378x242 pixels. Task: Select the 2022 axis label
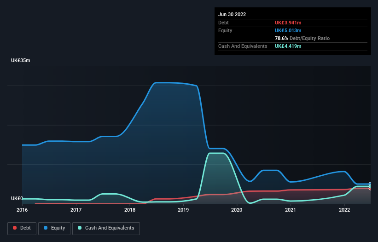tap(344, 210)
